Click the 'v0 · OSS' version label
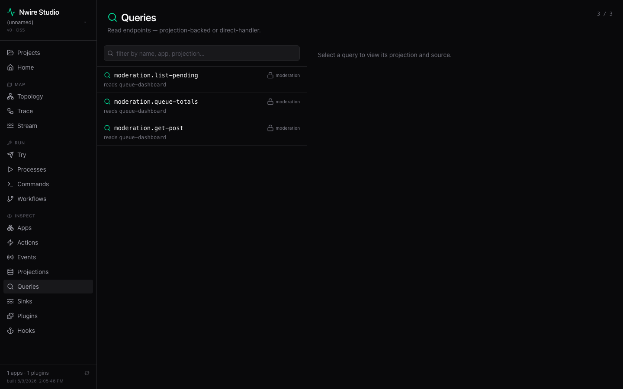 pyautogui.click(x=16, y=30)
